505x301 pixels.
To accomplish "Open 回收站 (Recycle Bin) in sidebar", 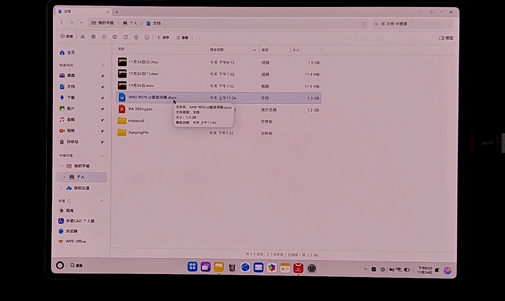I will pyautogui.click(x=72, y=141).
